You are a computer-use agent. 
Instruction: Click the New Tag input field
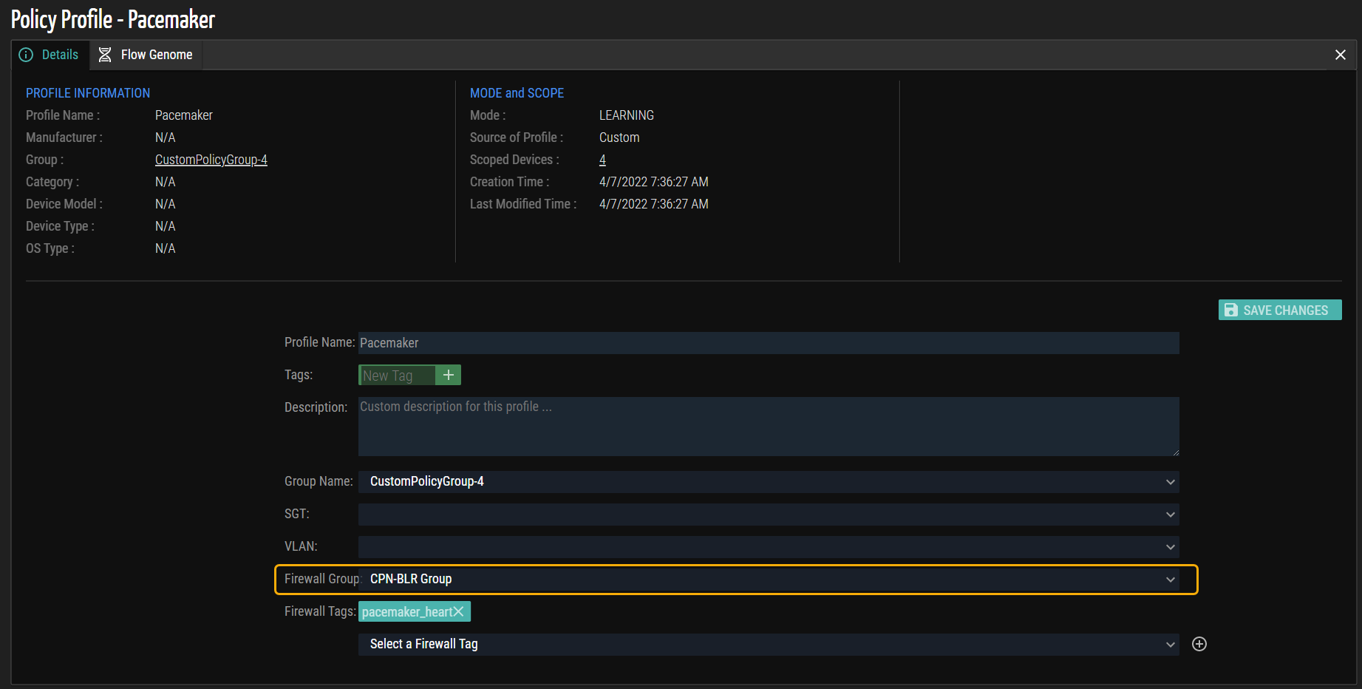pyautogui.click(x=397, y=376)
